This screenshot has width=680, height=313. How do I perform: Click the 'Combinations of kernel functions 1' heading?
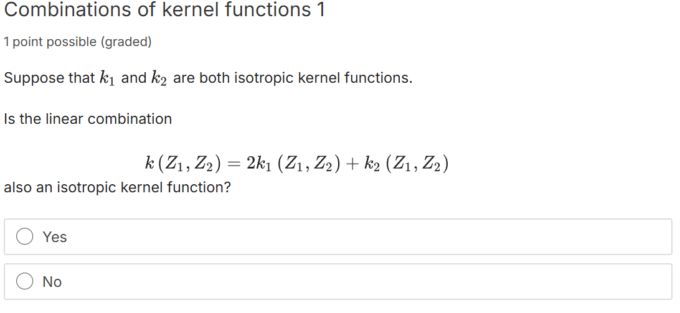point(164,10)
